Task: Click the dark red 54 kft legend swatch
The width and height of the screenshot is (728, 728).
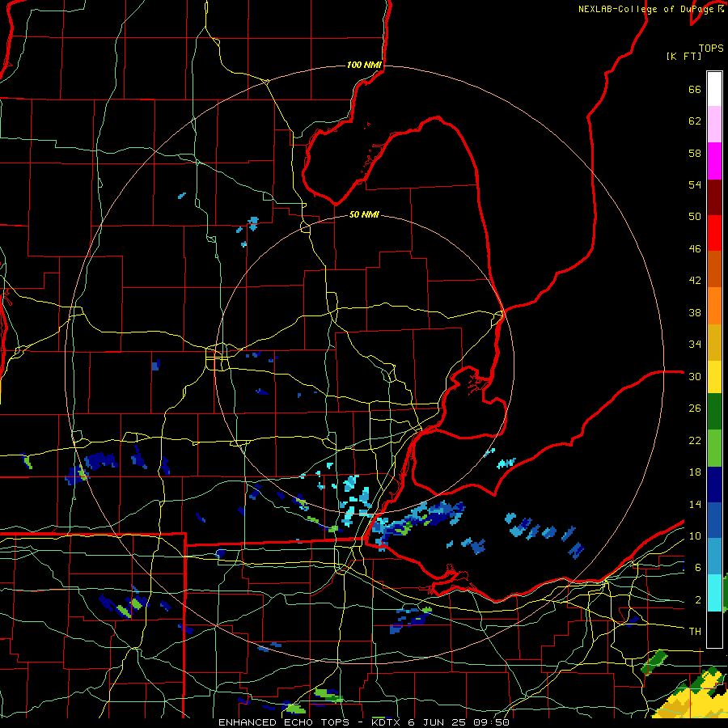Action: pyautogui.click(x=714, y=198)
